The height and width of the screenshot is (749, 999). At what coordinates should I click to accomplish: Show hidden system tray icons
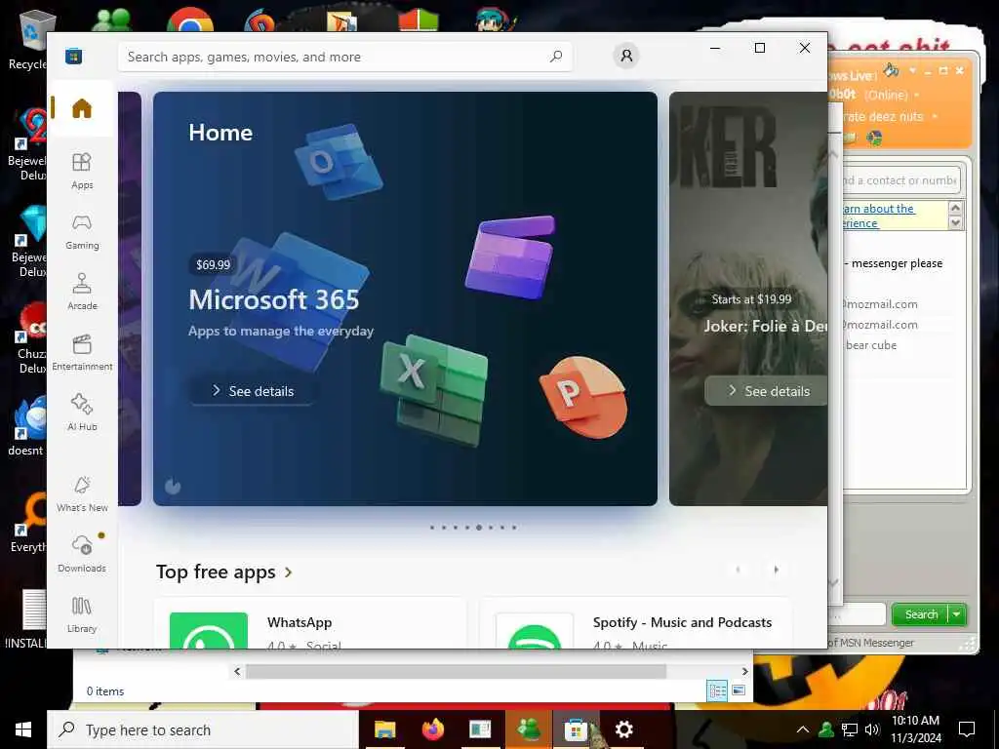pyautogui.click(x=803, y=729)
